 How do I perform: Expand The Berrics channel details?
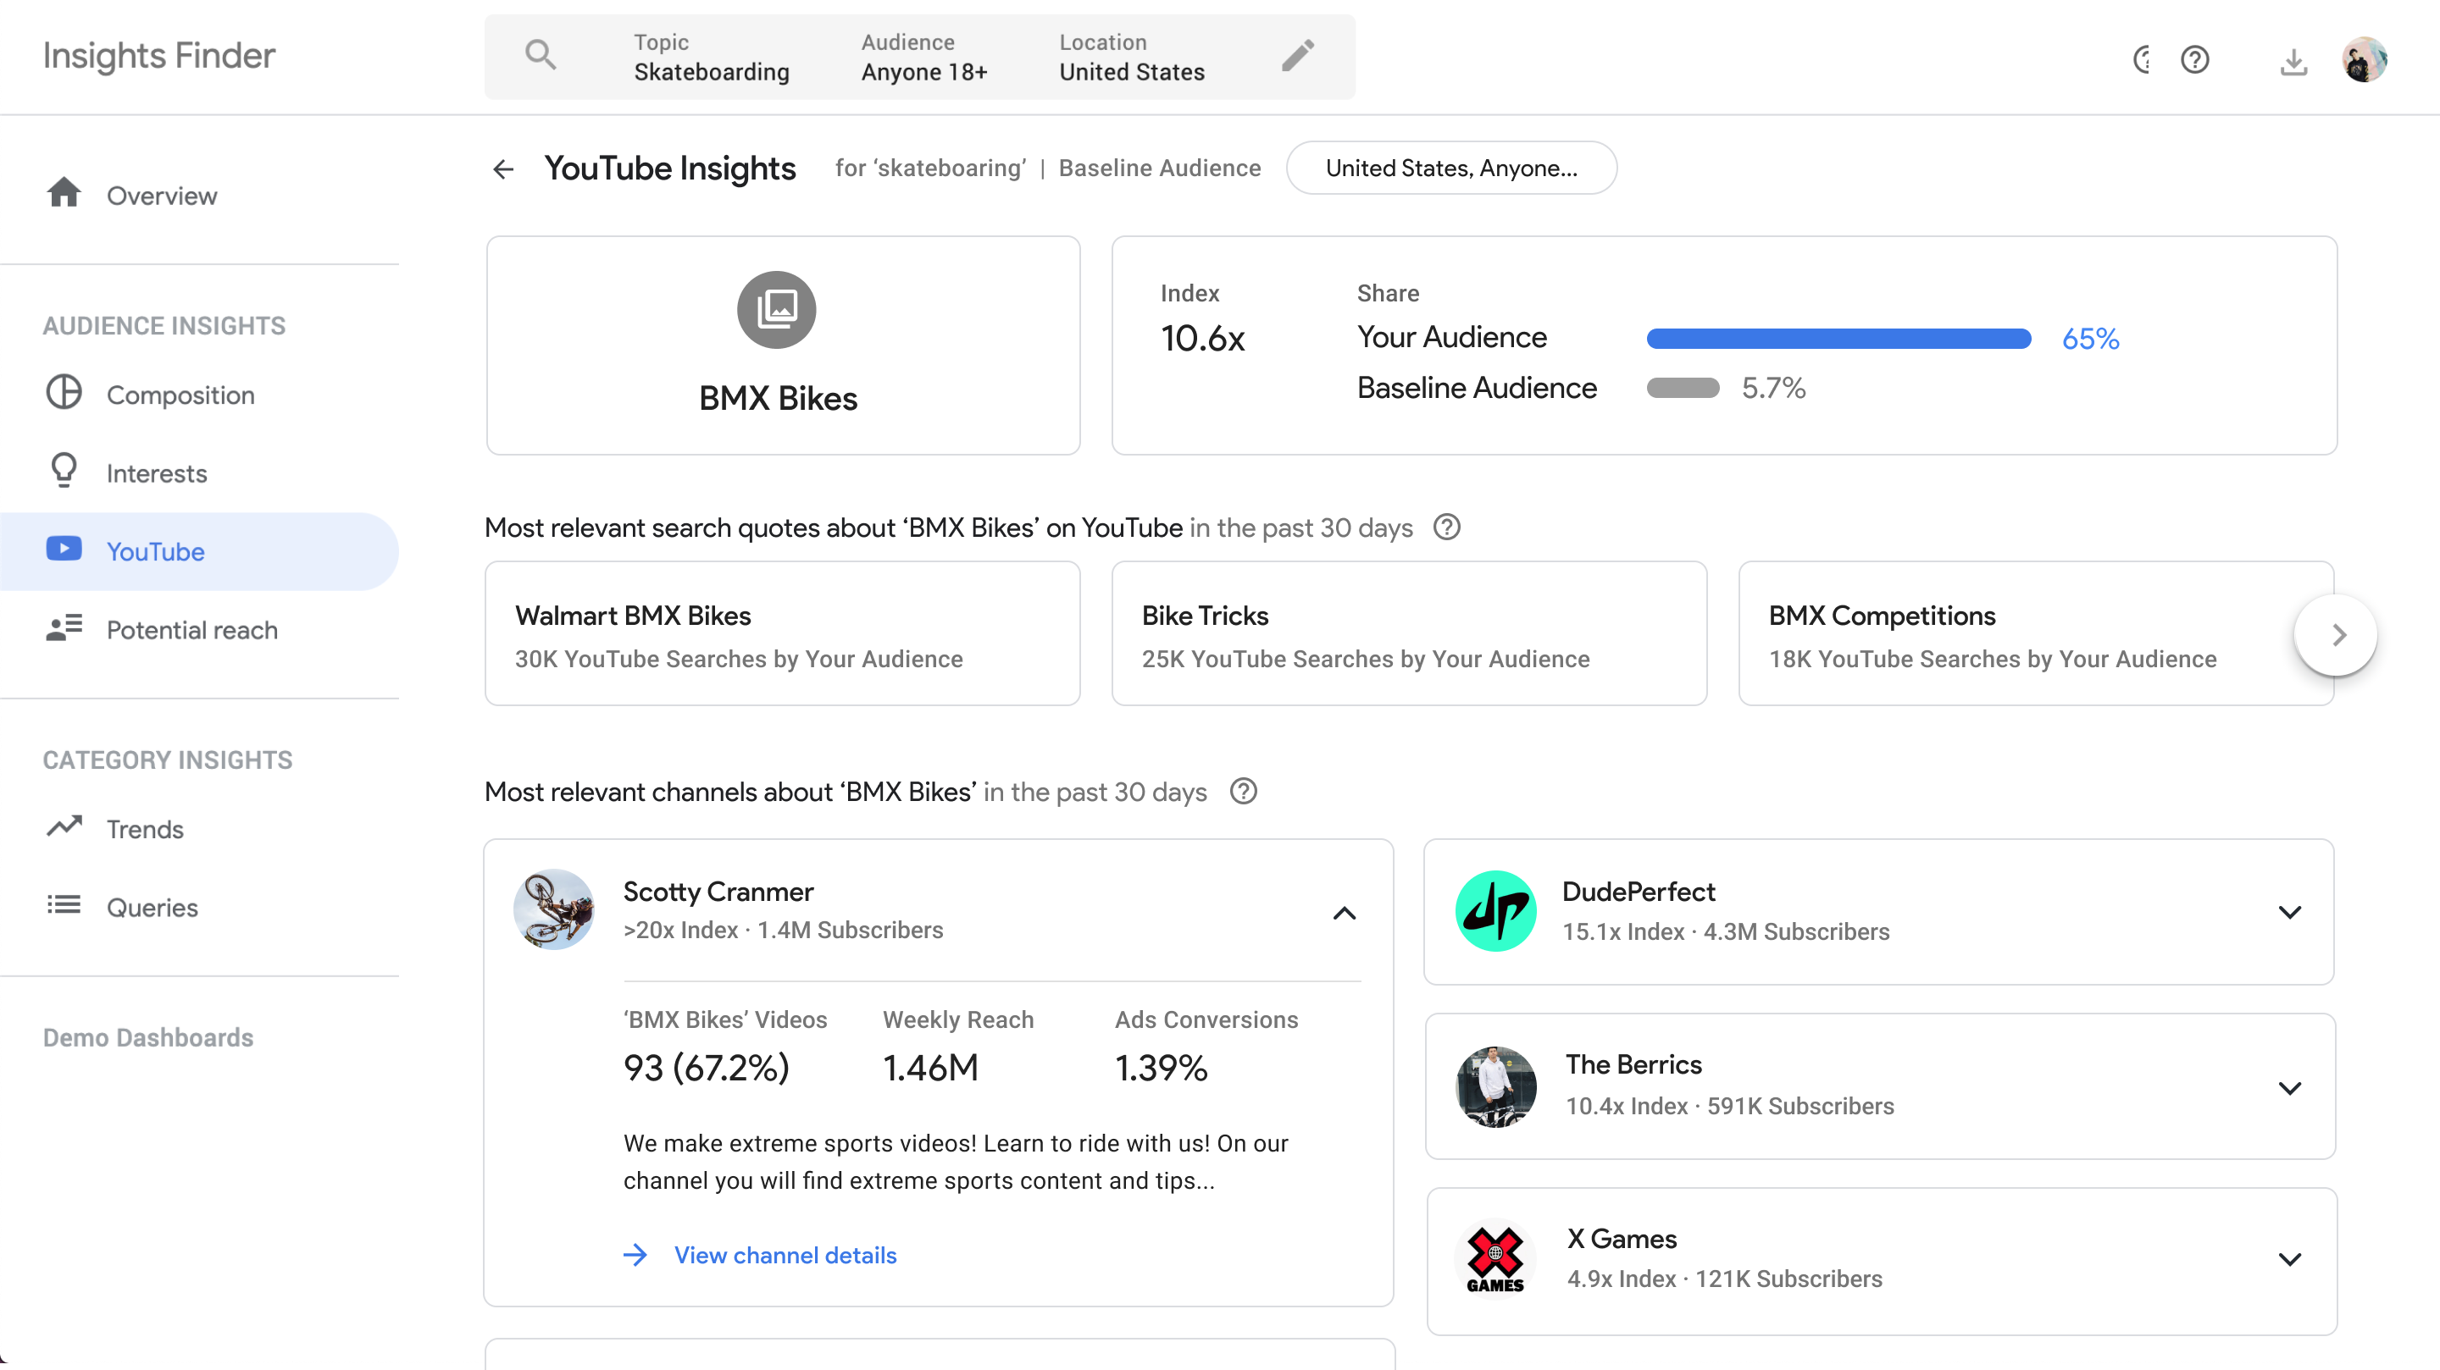pos(2289,1088)
